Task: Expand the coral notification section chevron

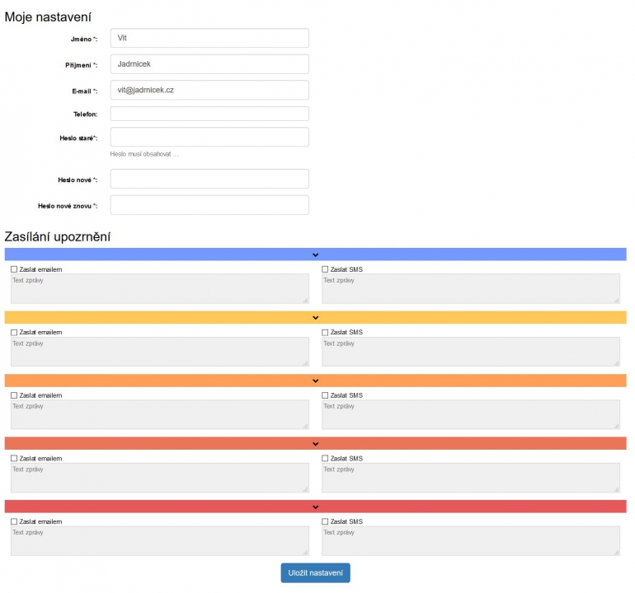Action: tap(315, 444)
